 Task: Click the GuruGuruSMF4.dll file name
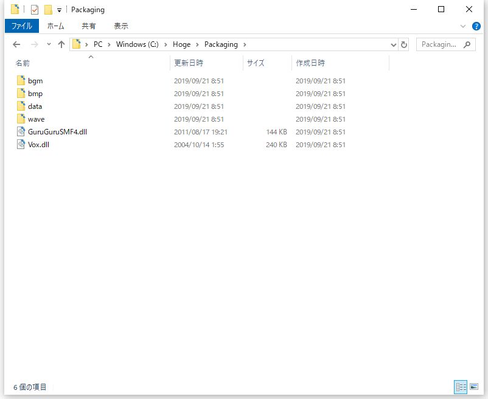[x=57, y=132]
